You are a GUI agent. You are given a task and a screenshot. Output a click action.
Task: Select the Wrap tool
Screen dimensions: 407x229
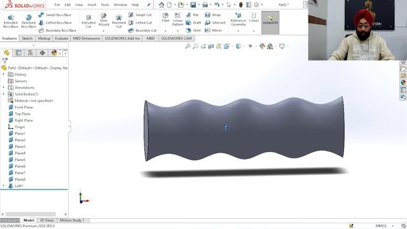212,15
